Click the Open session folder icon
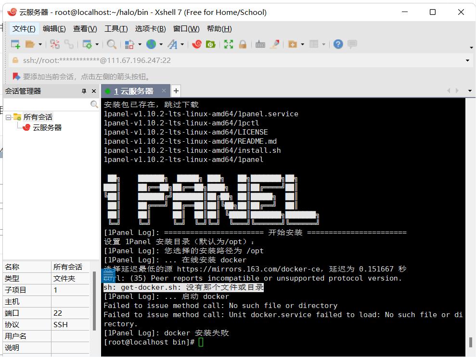The image size is (476, 357). [30, 44]
